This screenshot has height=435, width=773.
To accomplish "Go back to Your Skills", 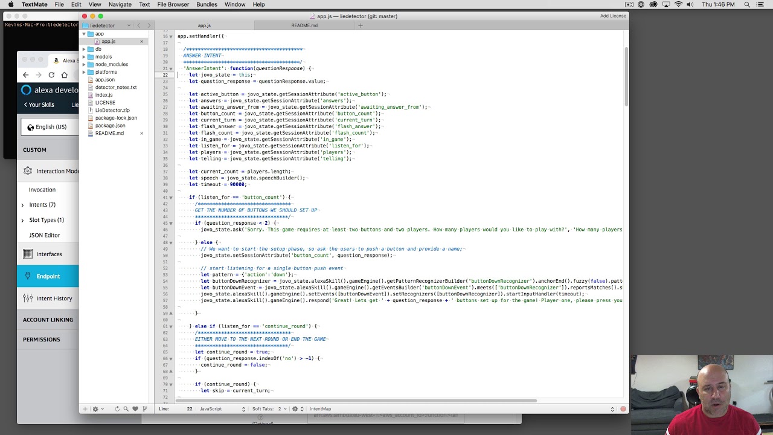I will (x=39, y=105).
